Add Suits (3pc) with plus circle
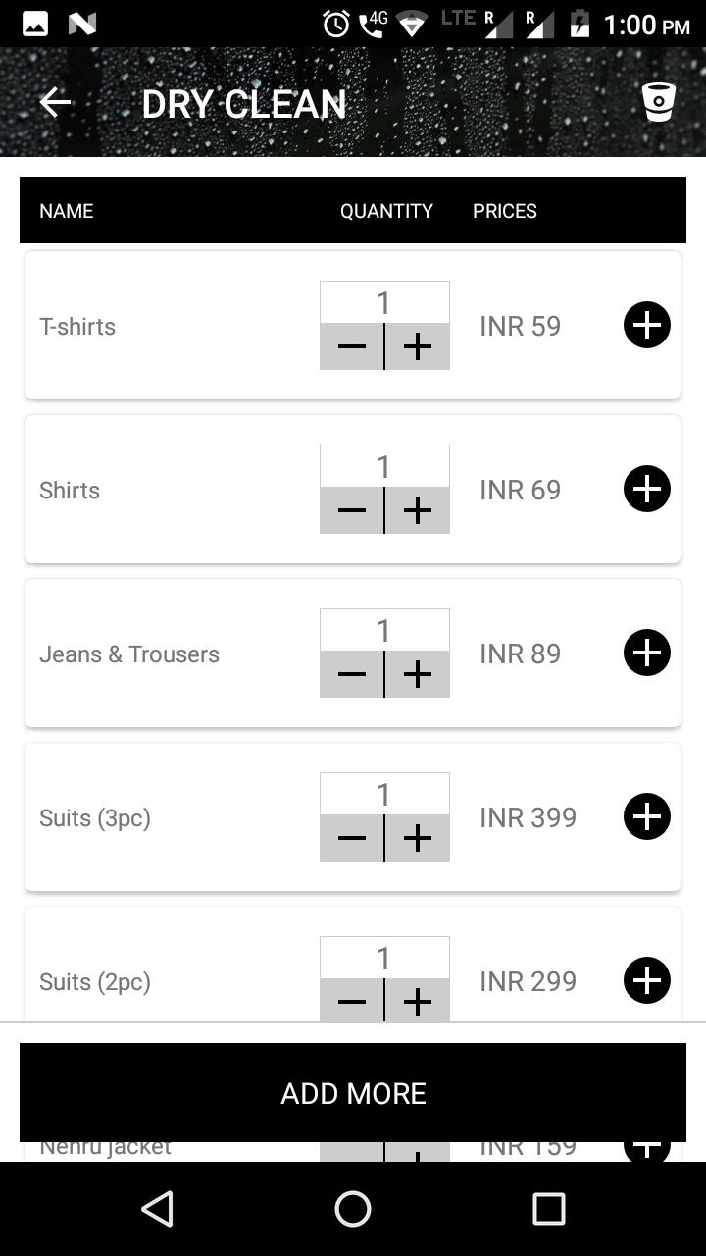Screen dimensions: 706x1256 coord(647,817)
